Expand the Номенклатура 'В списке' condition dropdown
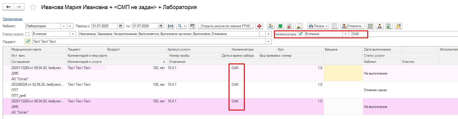Screen dimensions: 458x119 tap(345, 34)
